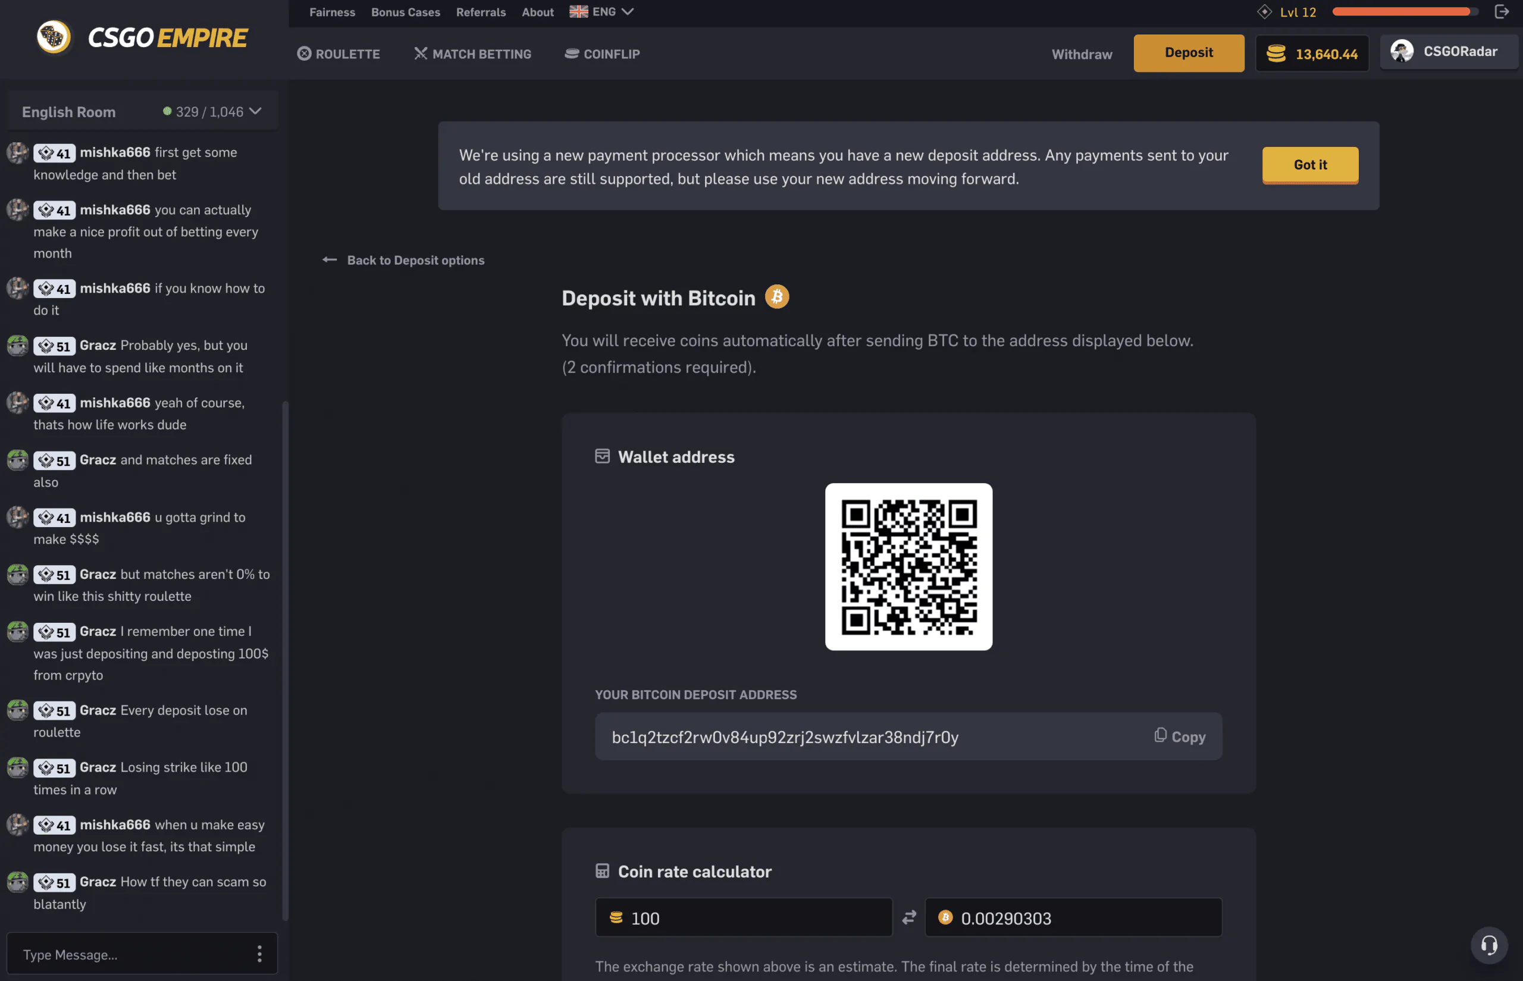Open live support headset icon
Viewport: 1523px width, 981px height.
1488,945
